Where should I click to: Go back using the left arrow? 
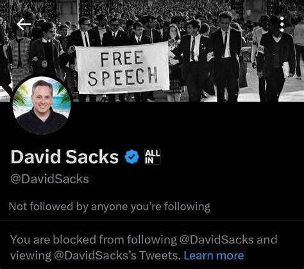[x=24, y=24]
